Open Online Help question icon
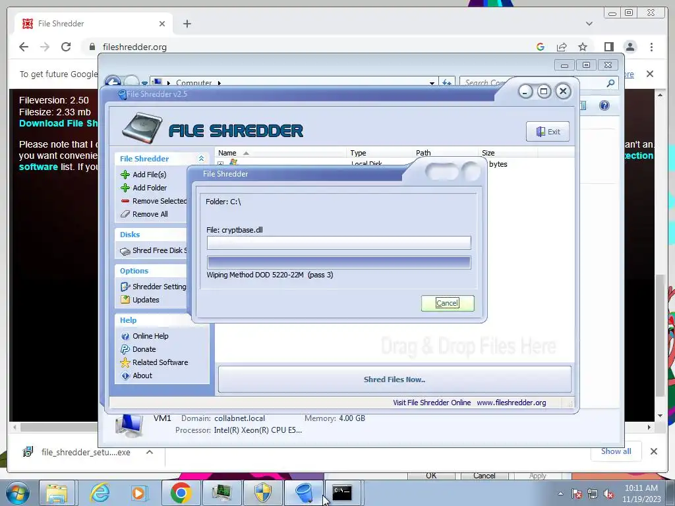675x506 pixels. click(x=125, y=336)
